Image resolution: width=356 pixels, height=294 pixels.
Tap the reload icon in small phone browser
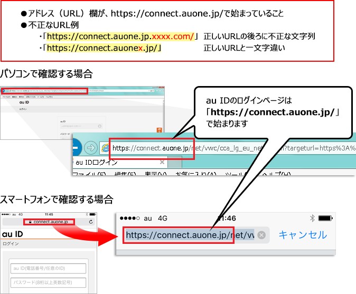pyautogui.click(x=91, y=222)
